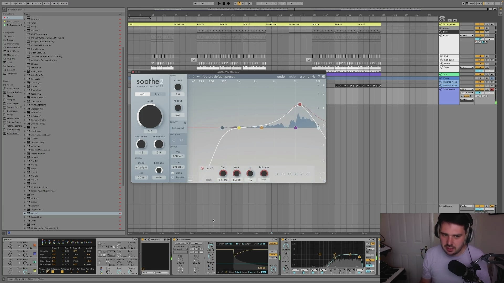This screenshot has width=504, height=283.
Task: Expand the Saturator folder in browser
Action: (x=25, y=19)
